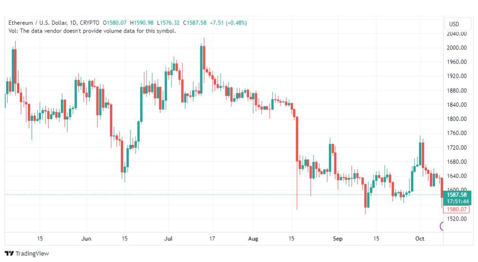Select the 1D interval label in the legend
Viewport: 478px width, 262px height.
74,23
